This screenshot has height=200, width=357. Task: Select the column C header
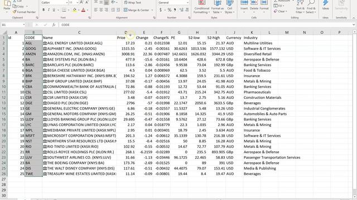coord(79,32)
